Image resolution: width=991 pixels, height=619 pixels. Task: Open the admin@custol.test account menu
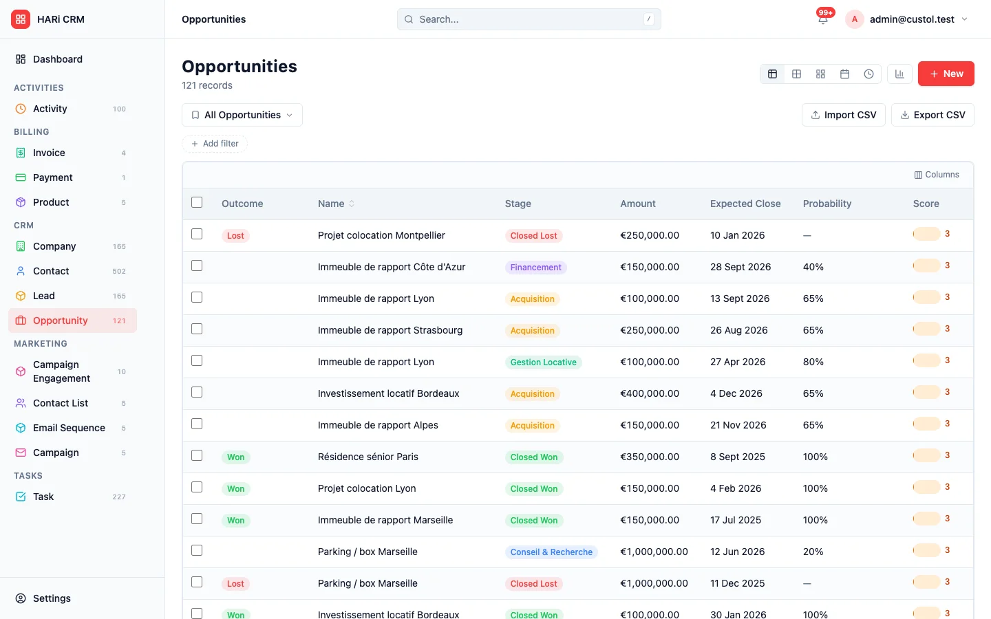(x=907, y=19)
